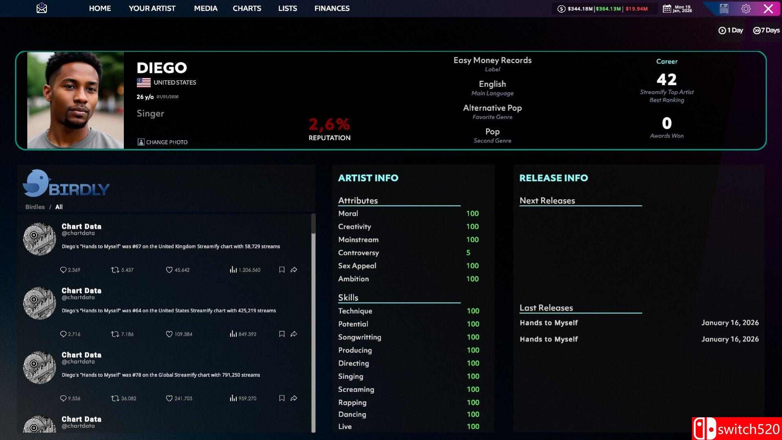
Task: Click the @chartdata handle on UK post
Action: (x=78, y=233)
